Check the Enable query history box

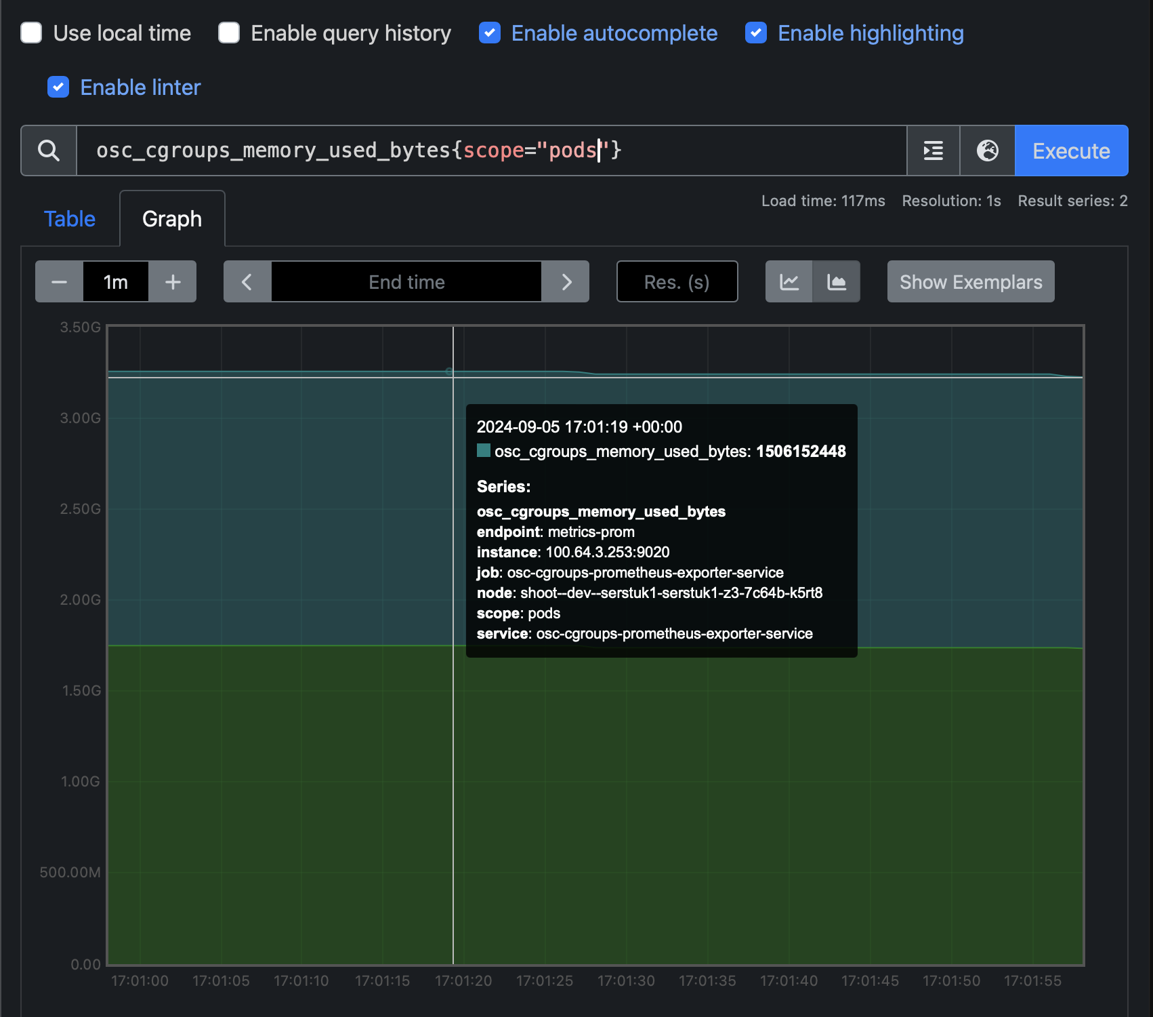tap(229, 33)
